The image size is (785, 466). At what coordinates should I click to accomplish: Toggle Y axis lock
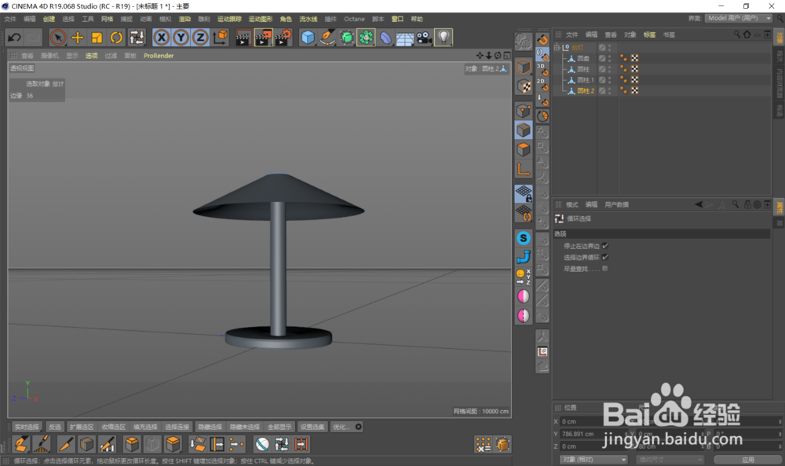click(x=181, y=38)
